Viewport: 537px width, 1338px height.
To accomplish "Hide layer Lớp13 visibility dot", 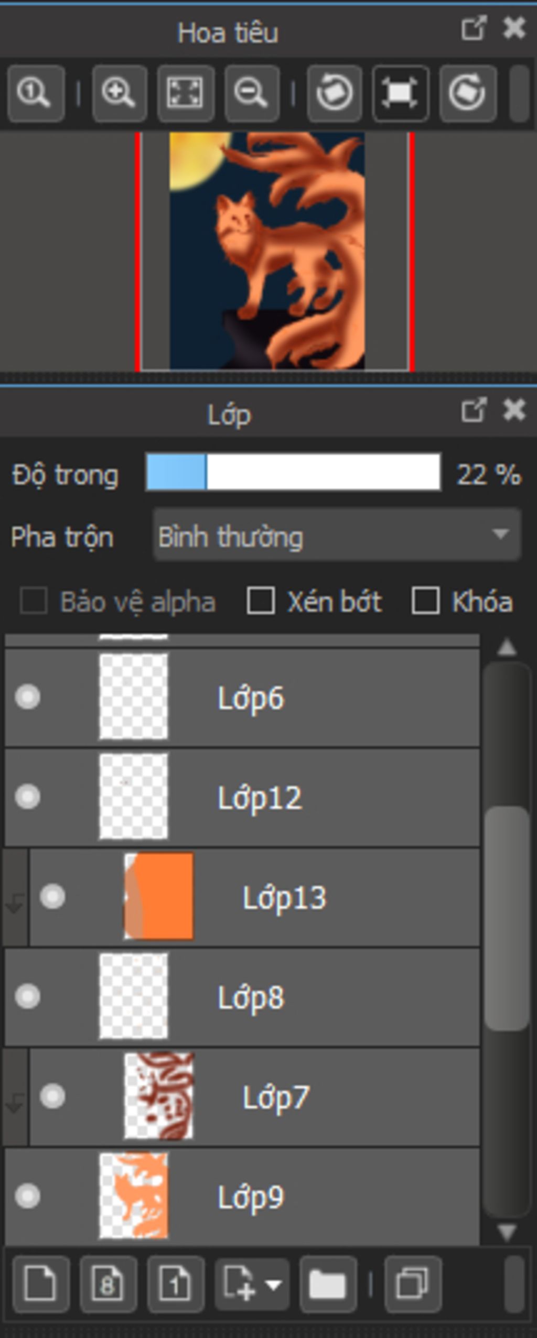I will pos(52,897).
